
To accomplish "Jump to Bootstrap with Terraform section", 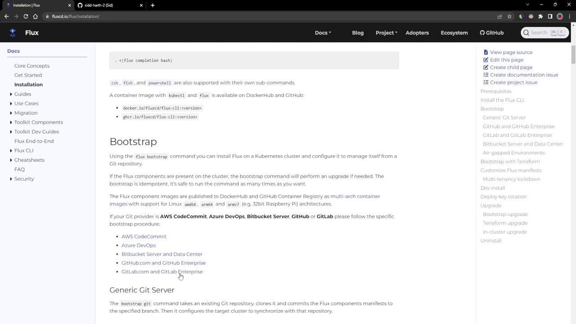I will click(x=510, y=162).
